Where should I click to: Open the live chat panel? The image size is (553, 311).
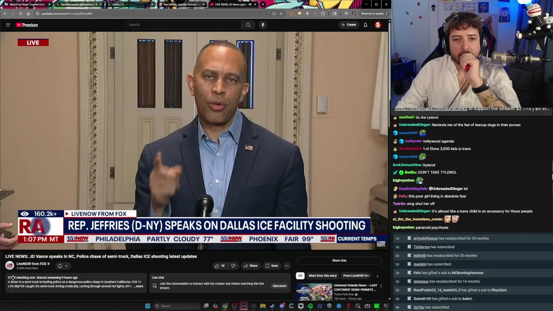coord(279,286)
